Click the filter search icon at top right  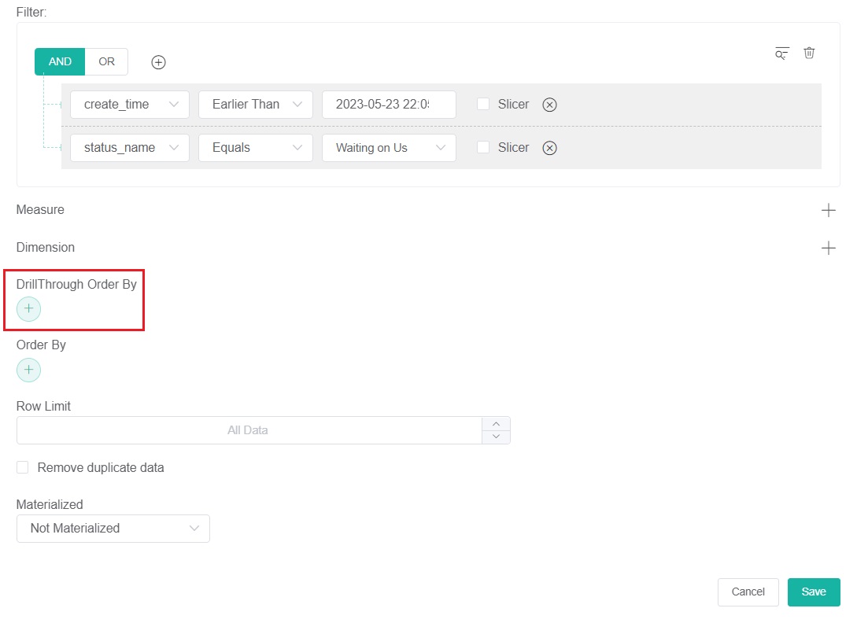[781, 53]
